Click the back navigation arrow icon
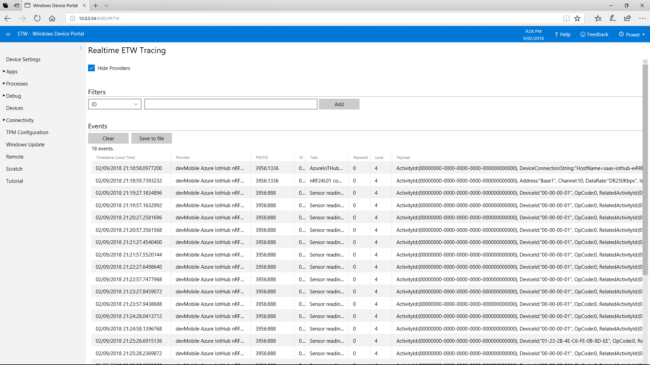 click(7, 18)
